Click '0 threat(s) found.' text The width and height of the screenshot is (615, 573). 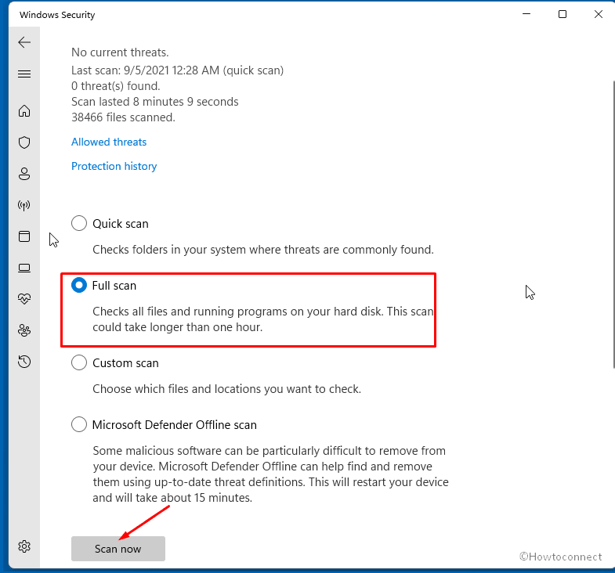coord(116,86)
